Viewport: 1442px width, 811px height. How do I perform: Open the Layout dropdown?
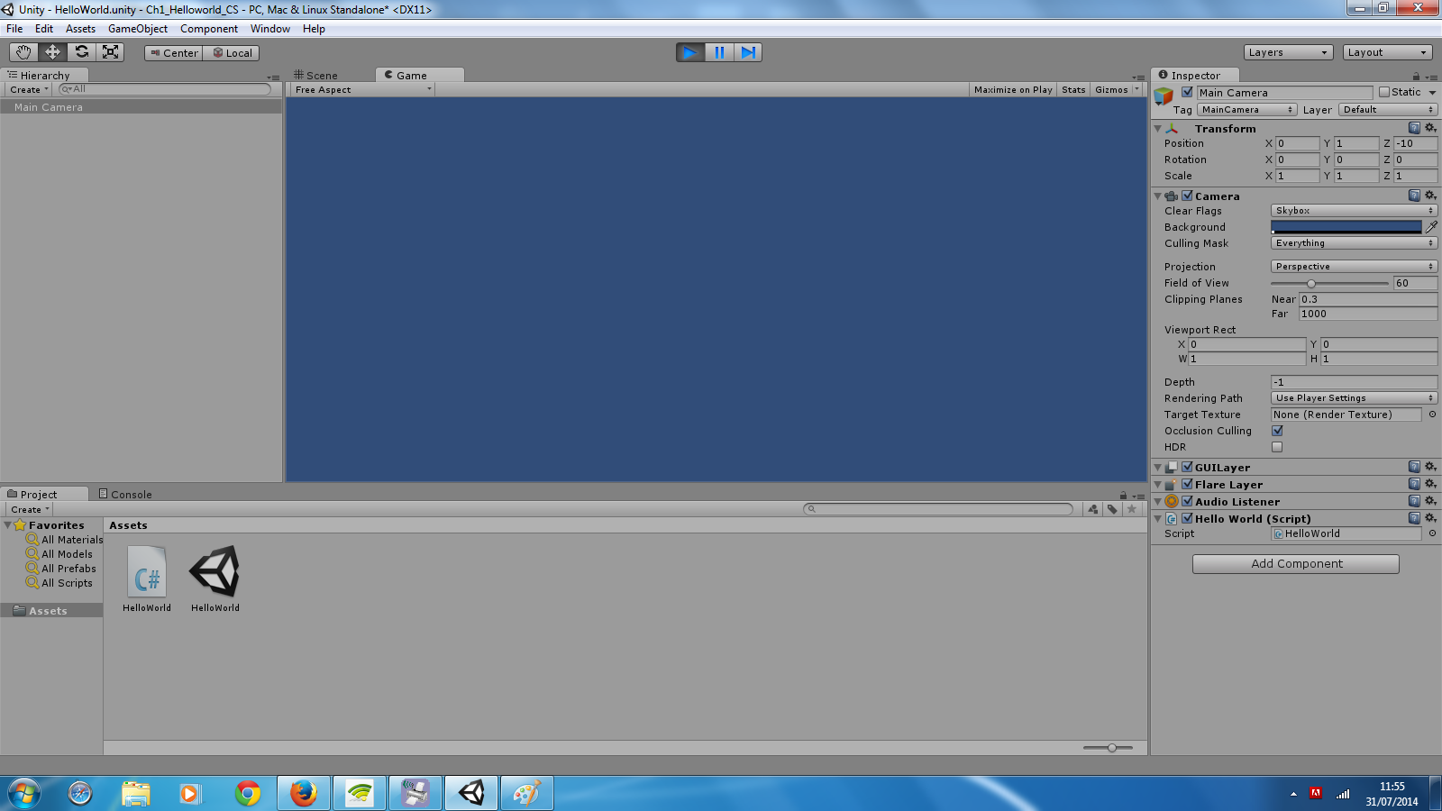(x=1387, y=52)
